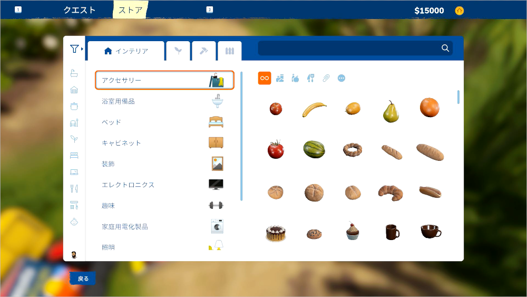Select the 照明 category
This screenshot has height=297, width=527.
[164, 247]
